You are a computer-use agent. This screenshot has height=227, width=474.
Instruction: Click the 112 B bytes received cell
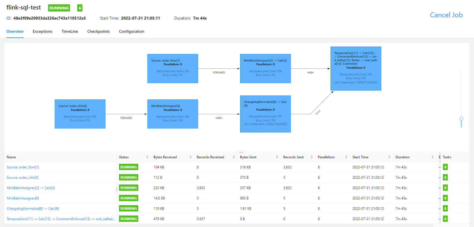[158, 178]
